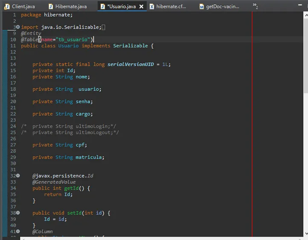
Task: Open the Hibernate.java editor tab
Action: point(71,6)
